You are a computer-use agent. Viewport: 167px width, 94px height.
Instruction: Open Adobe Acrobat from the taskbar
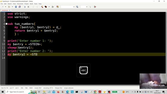[x=100, y=92]
